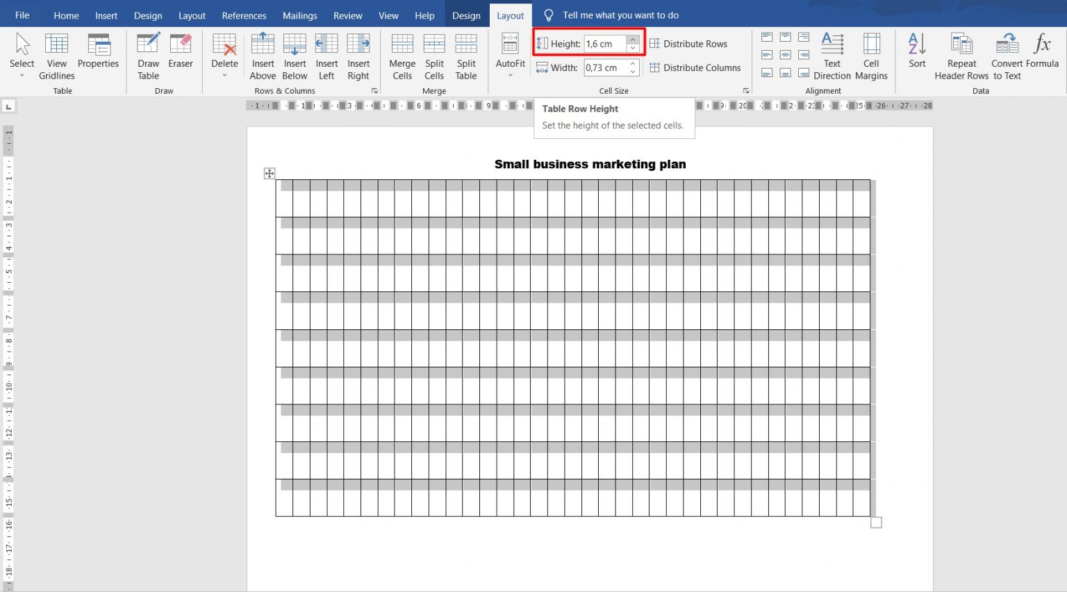Switch to the References tab
1067x592 pixels.
244,15
